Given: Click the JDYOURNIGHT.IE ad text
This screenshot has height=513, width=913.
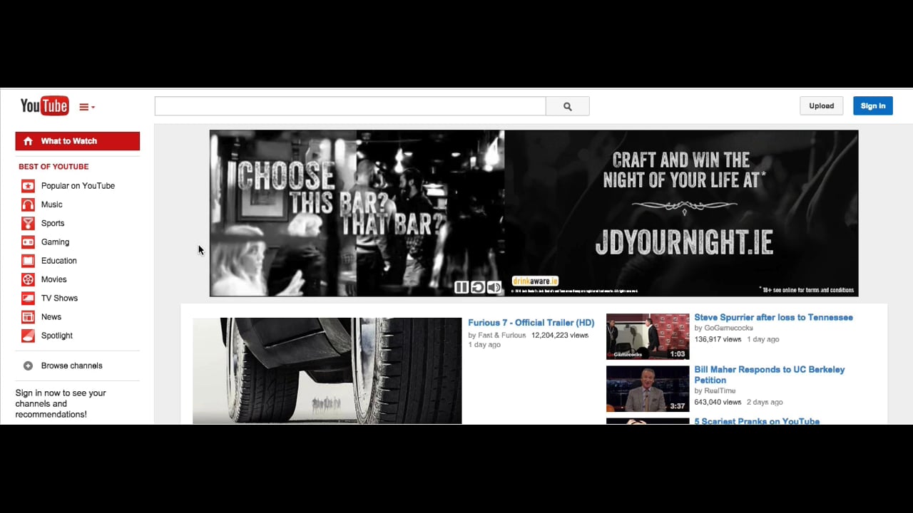Looking at the screenshot, I should 684,243.
